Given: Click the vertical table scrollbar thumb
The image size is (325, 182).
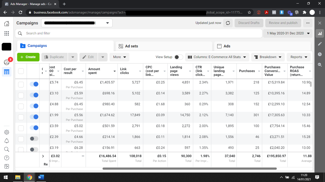Looking at the screenshot, I should coord(311,84).
